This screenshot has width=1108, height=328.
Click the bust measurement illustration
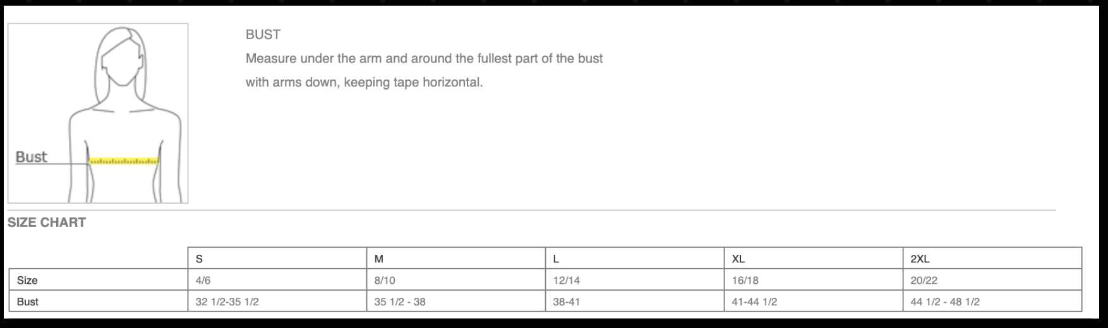click(98, 113)
